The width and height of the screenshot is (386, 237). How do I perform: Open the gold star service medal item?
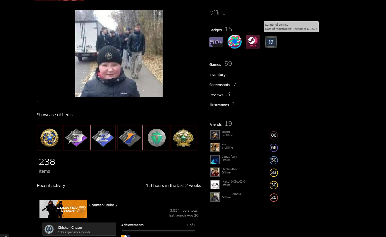[x=50, y=138]
